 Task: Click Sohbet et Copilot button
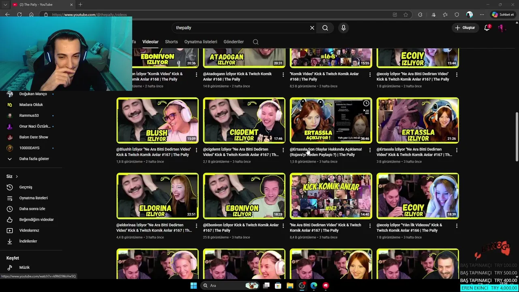pos(503,15)
